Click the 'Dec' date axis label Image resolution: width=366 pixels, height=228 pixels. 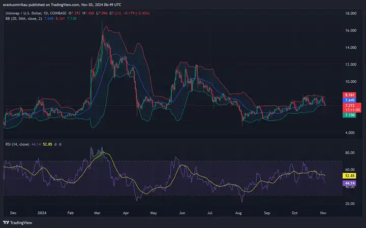coord(13,213)
